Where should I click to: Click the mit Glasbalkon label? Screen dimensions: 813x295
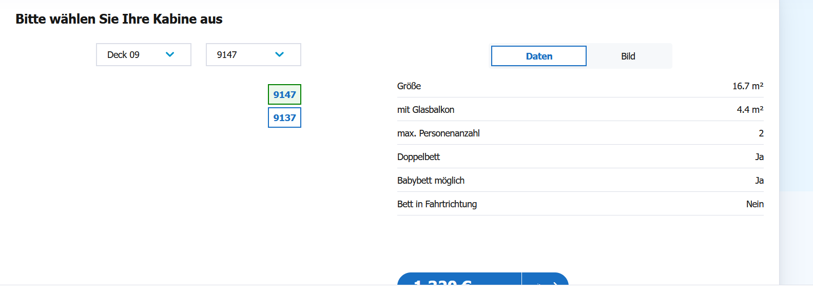coord(425,110)
